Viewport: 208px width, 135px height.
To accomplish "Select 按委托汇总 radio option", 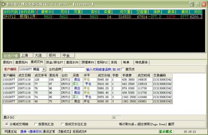I will (x=35, y=124).
